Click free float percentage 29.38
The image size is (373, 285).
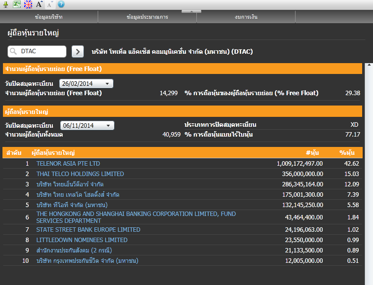click(x=353, y=93)
